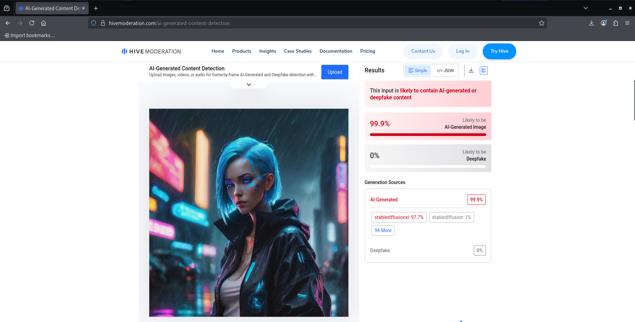Open the Home menu item
The height and width of the screenshot is (322, 635).
click(x=218, y=51)
